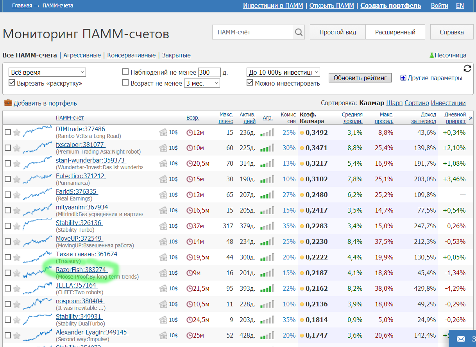The width and height of the screenshot is (476, 347).
Task: Switch to the Агрессивные accounts tab
Action: 82,55
